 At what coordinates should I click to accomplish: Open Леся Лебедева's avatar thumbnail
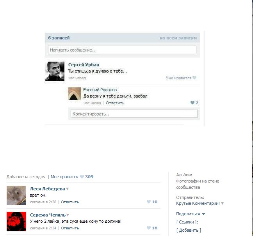(x=16, y=195)
